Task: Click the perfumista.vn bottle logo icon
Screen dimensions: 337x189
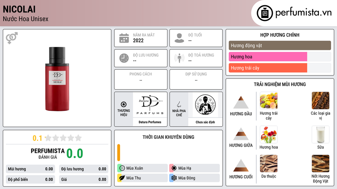Action: click(265, 13)
